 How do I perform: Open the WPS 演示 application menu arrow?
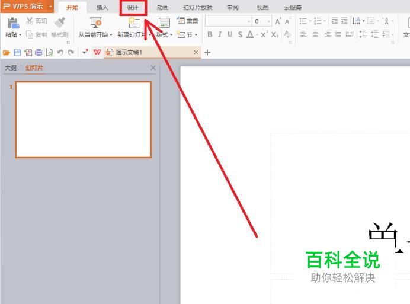pos(50,7)
